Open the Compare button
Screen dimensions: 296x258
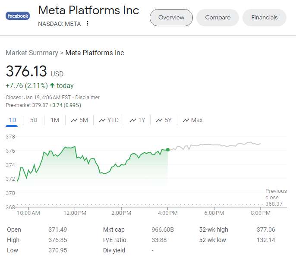point(217,18)
